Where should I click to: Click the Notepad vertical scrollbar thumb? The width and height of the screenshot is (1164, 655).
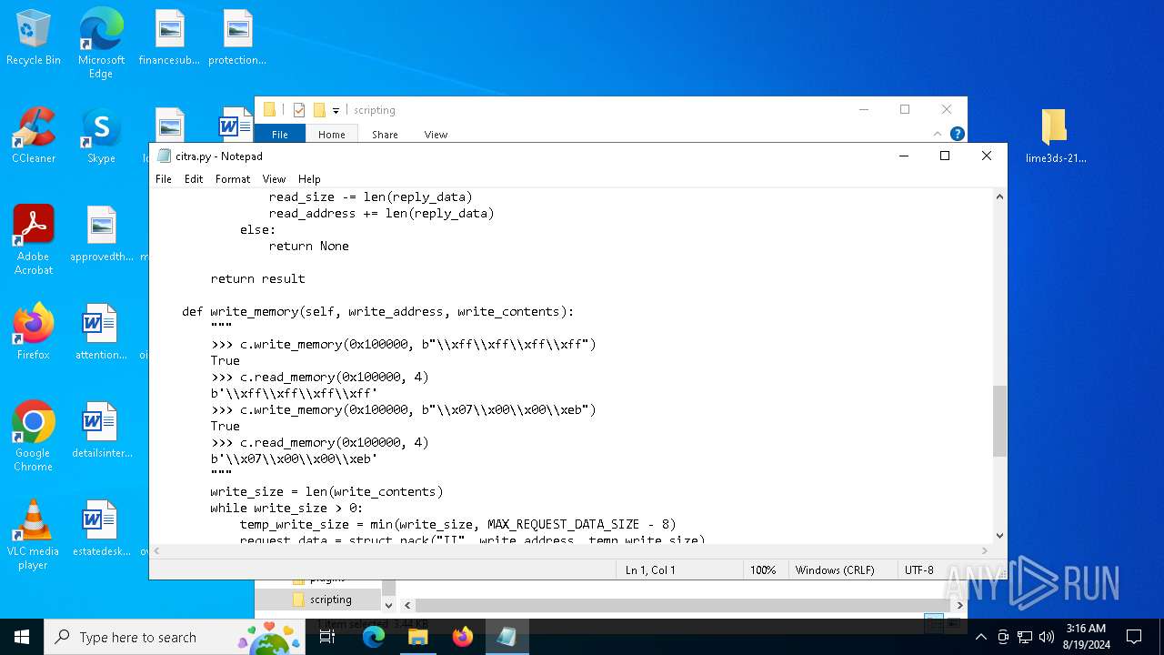[999, 421]
